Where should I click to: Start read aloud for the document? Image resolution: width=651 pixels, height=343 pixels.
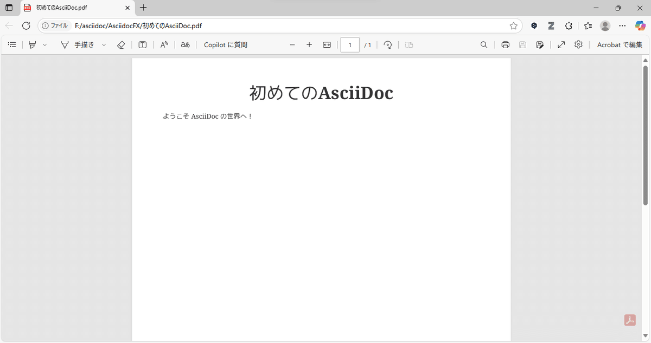164,44
